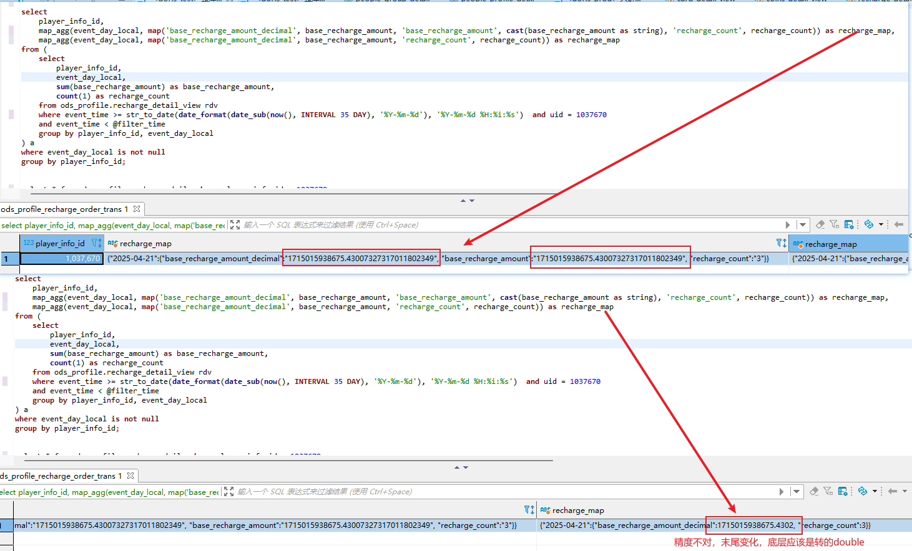This screenshot has width=912, height=551.
Task: Clear filter eraser icon in upper panel
Action: (x=820, y=224)
